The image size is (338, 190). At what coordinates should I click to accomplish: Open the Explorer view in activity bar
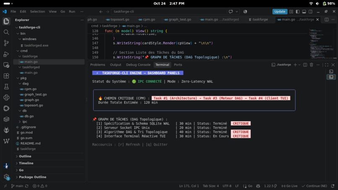[x=6, y=21]
